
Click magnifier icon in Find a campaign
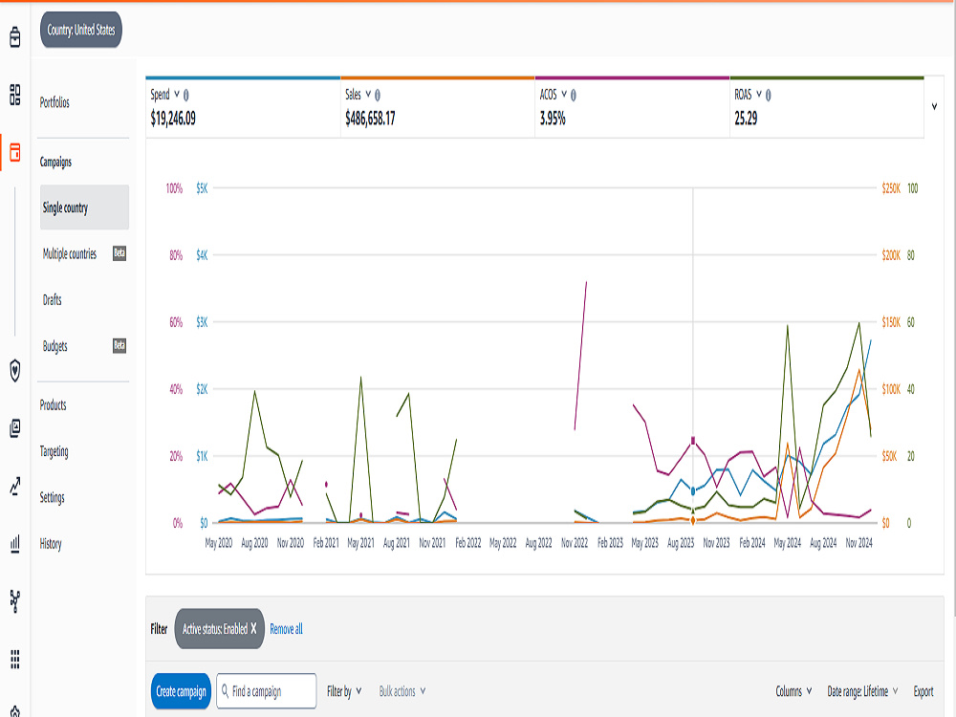click(225, 691)
